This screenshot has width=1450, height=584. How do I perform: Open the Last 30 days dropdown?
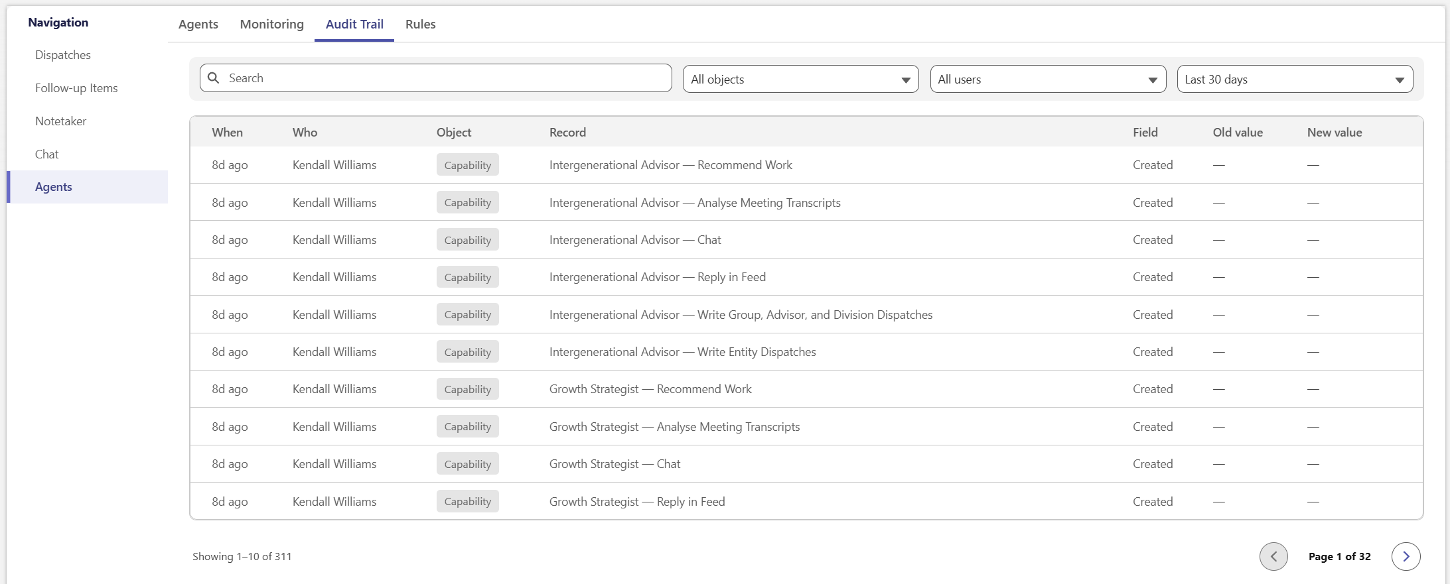point(1295,79)
